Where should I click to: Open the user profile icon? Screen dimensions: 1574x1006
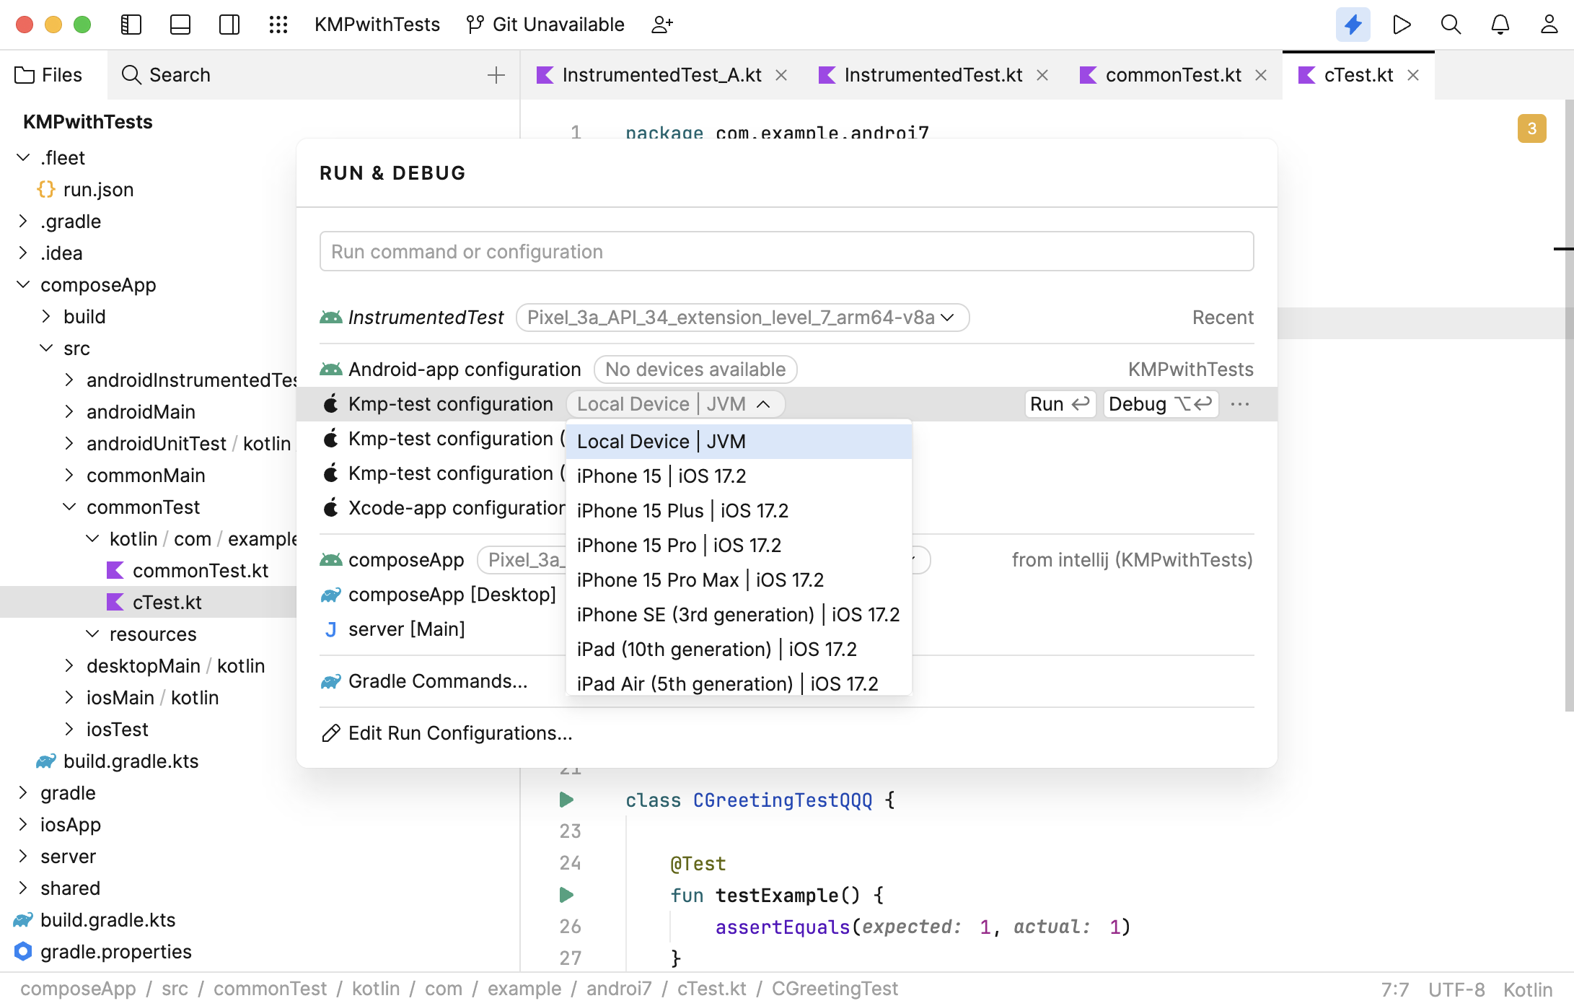[x=1549, y=24]
